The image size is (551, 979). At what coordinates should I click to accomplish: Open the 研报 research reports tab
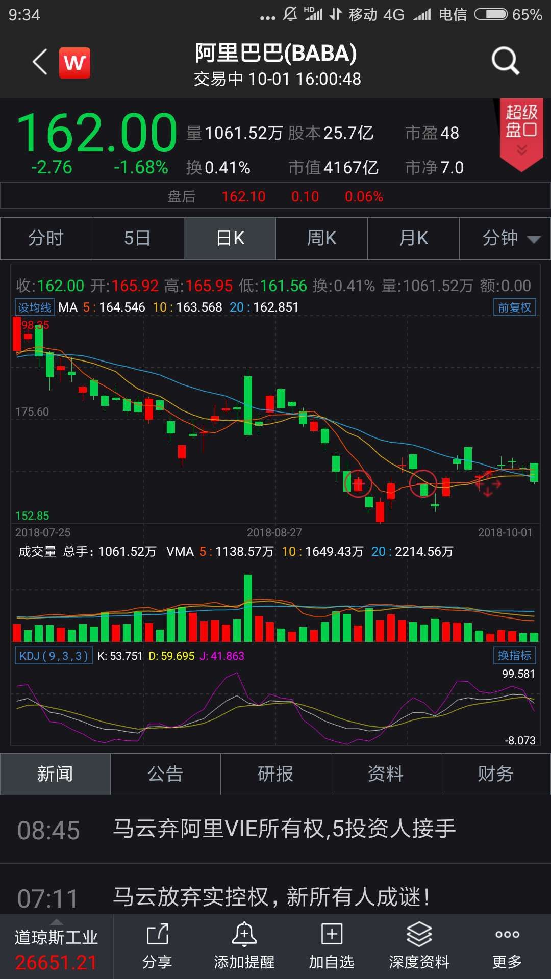pos(275,774)
